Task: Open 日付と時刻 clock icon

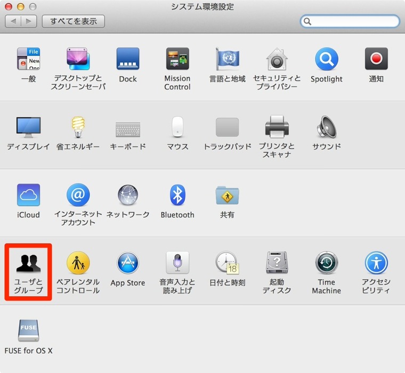Action: (x=228, y=263)
